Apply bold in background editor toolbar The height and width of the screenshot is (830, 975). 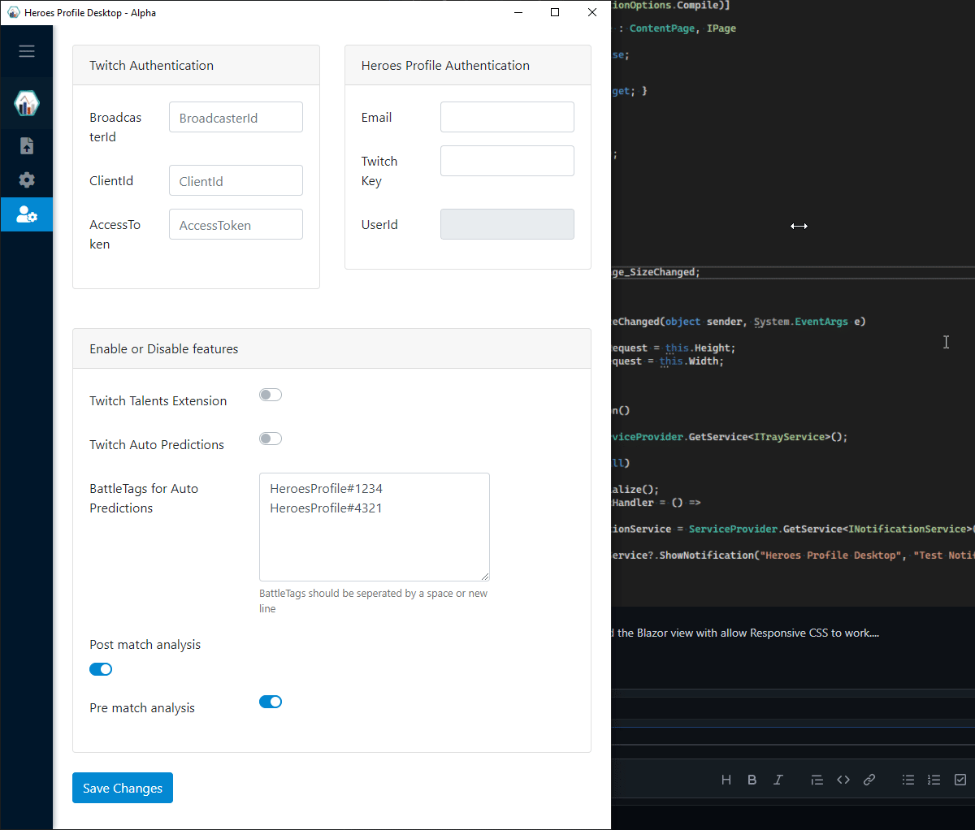(752, 780)
